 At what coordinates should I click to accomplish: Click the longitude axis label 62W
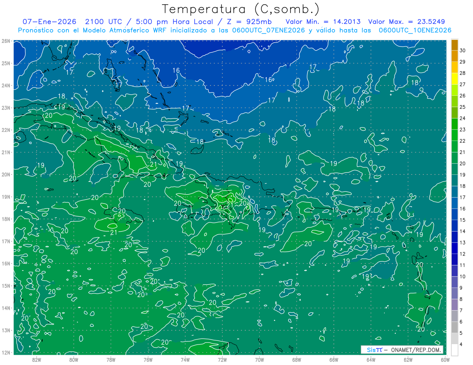pyautogui.click(x=408, y=360)
